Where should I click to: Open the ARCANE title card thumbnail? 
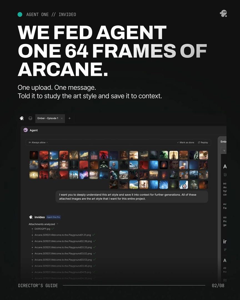click(34, 175)
